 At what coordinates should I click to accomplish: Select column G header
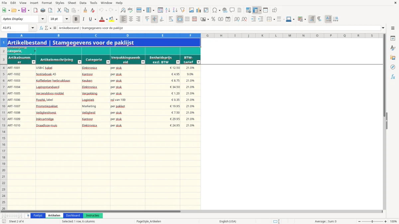click(207, 36)
